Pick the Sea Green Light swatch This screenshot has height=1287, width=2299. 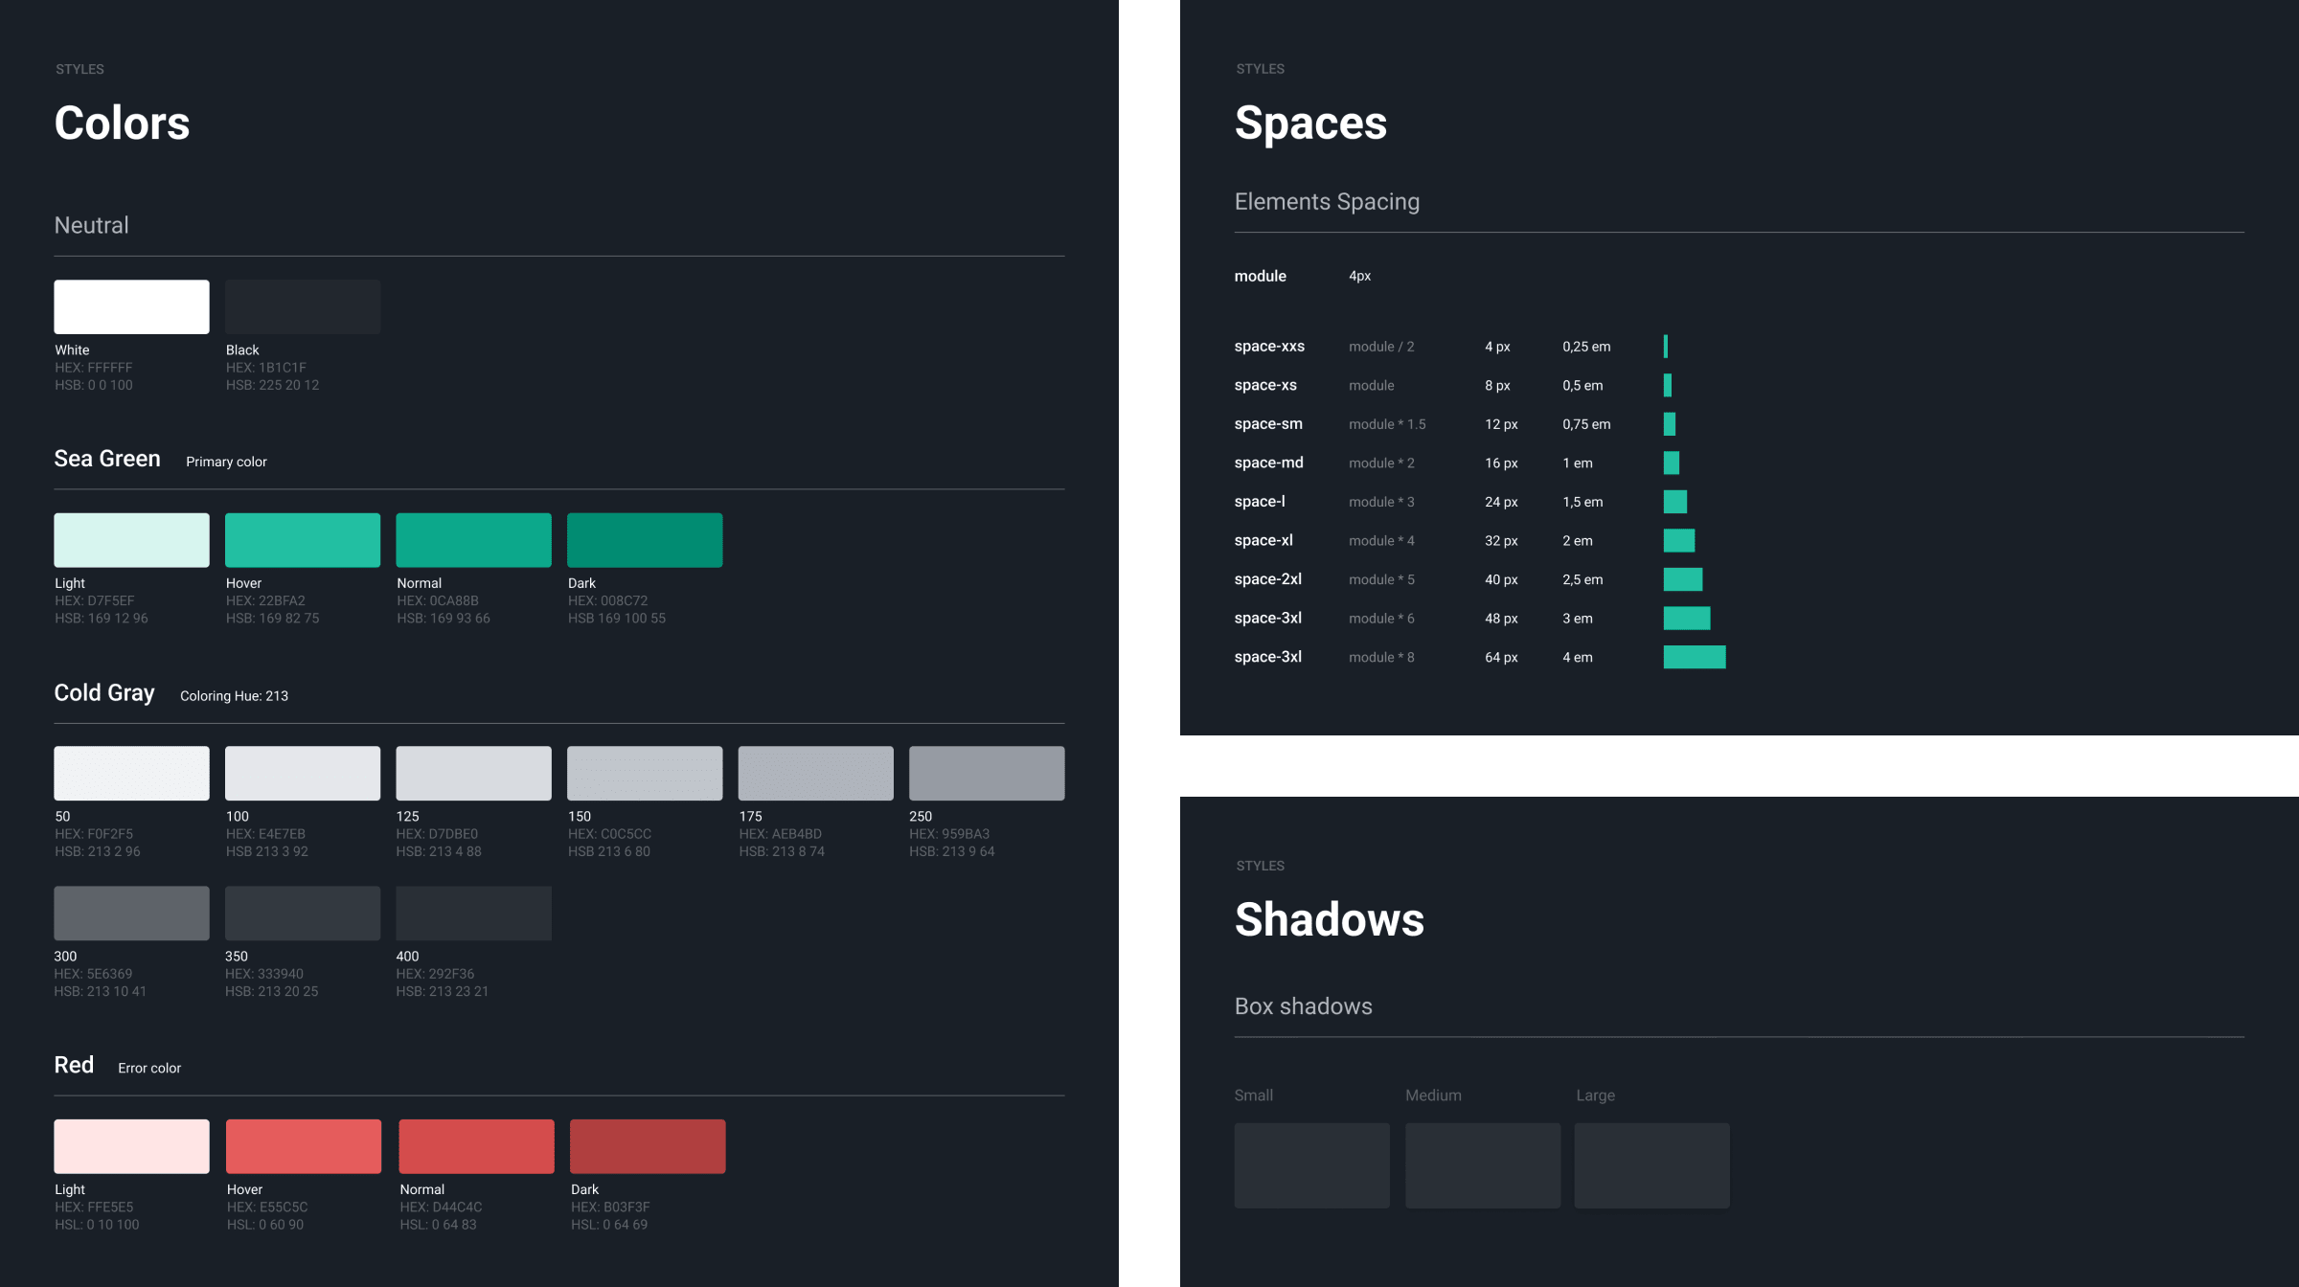[x=131, y=540]
